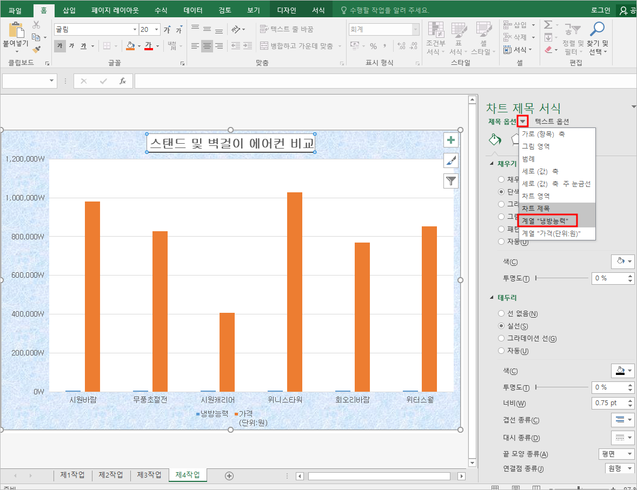The height and width of the screenshot is (490, 637).
Task: Open the 제목 옵션 dropdown arrow
Action: tap(523, 122)
